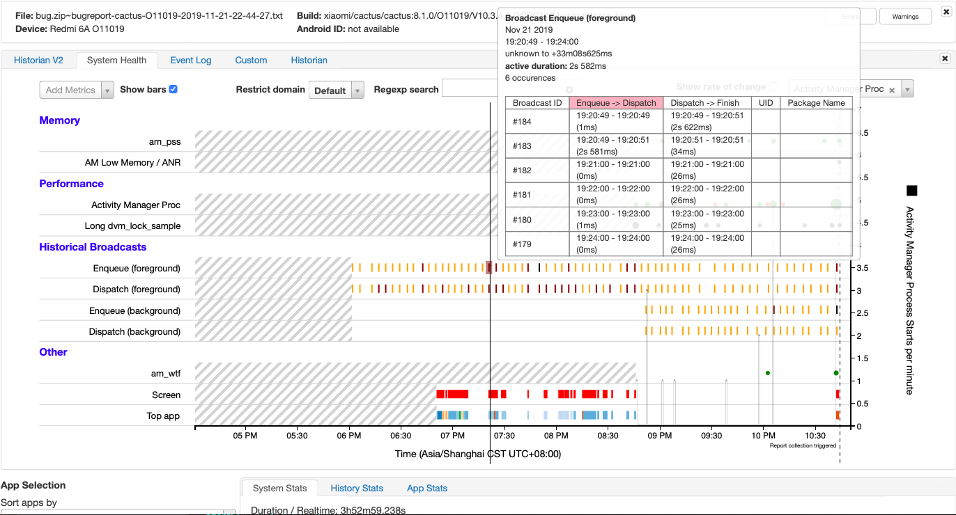This screenshot has height=515, width=956.
Task: Select the Enqueue (background) row label
Action: pyautogui.click(x=135, y=311)
